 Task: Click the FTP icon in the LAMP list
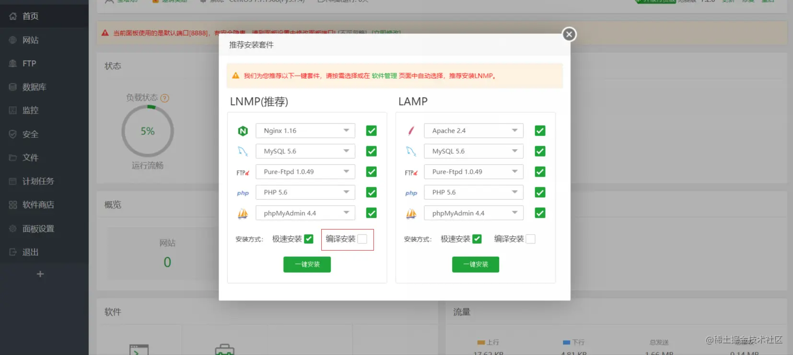pos(411,172)
